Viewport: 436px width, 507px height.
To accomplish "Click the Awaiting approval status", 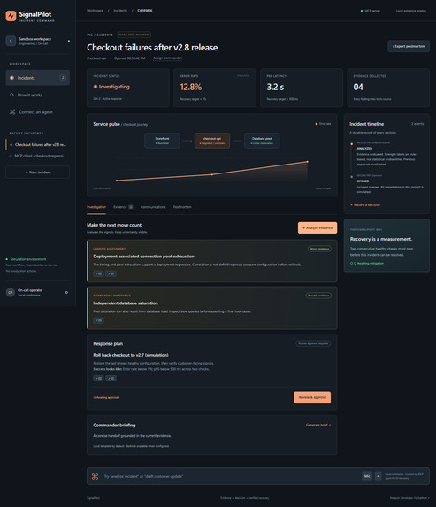I will point(106,397).
